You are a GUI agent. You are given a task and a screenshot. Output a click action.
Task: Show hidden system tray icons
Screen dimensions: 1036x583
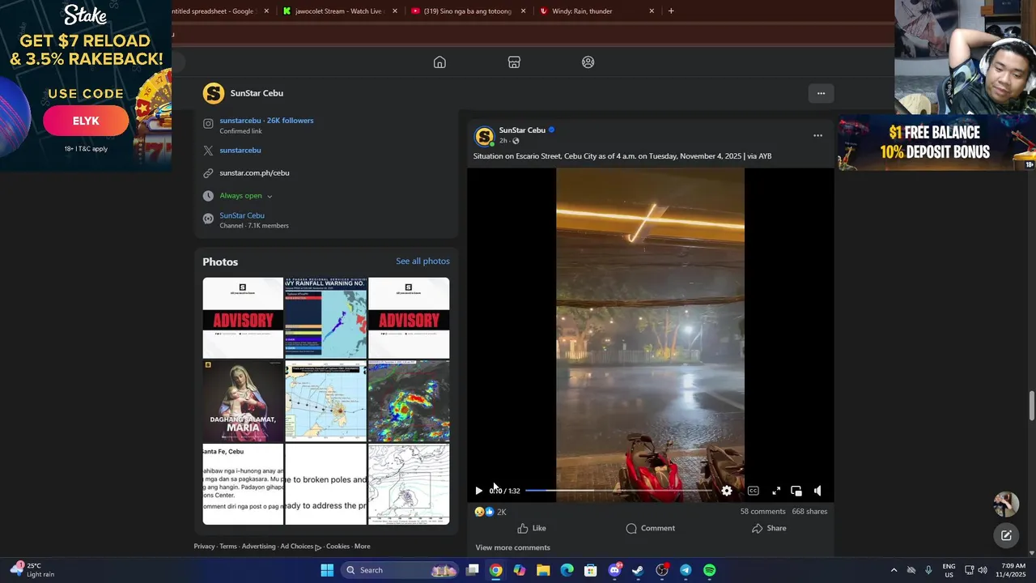894,570
